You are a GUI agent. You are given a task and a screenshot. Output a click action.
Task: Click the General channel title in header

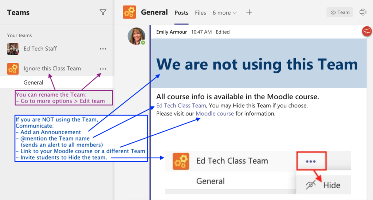pyautogui.click(x=154, y=12)
